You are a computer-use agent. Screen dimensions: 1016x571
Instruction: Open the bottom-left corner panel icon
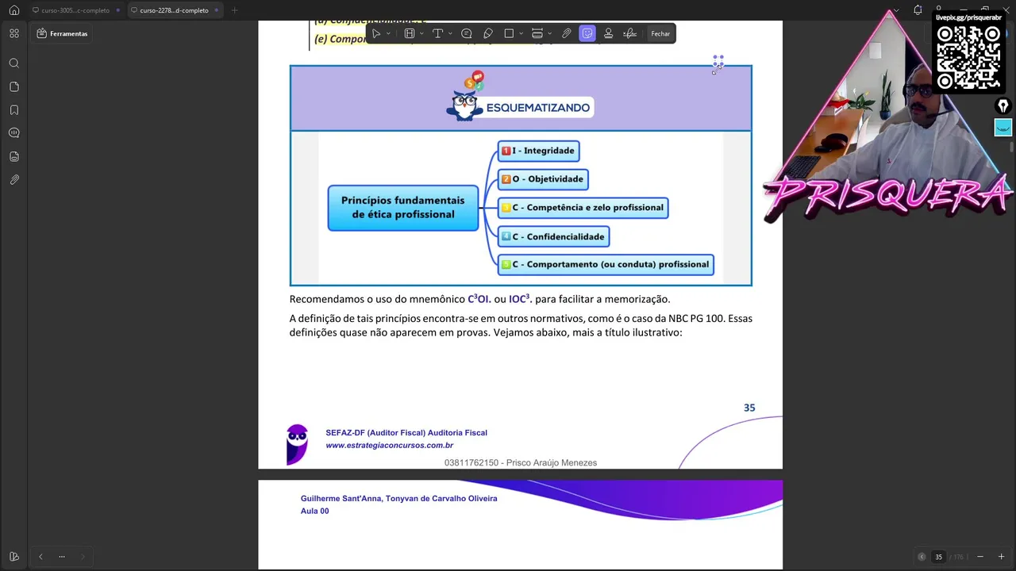point(13,557)
